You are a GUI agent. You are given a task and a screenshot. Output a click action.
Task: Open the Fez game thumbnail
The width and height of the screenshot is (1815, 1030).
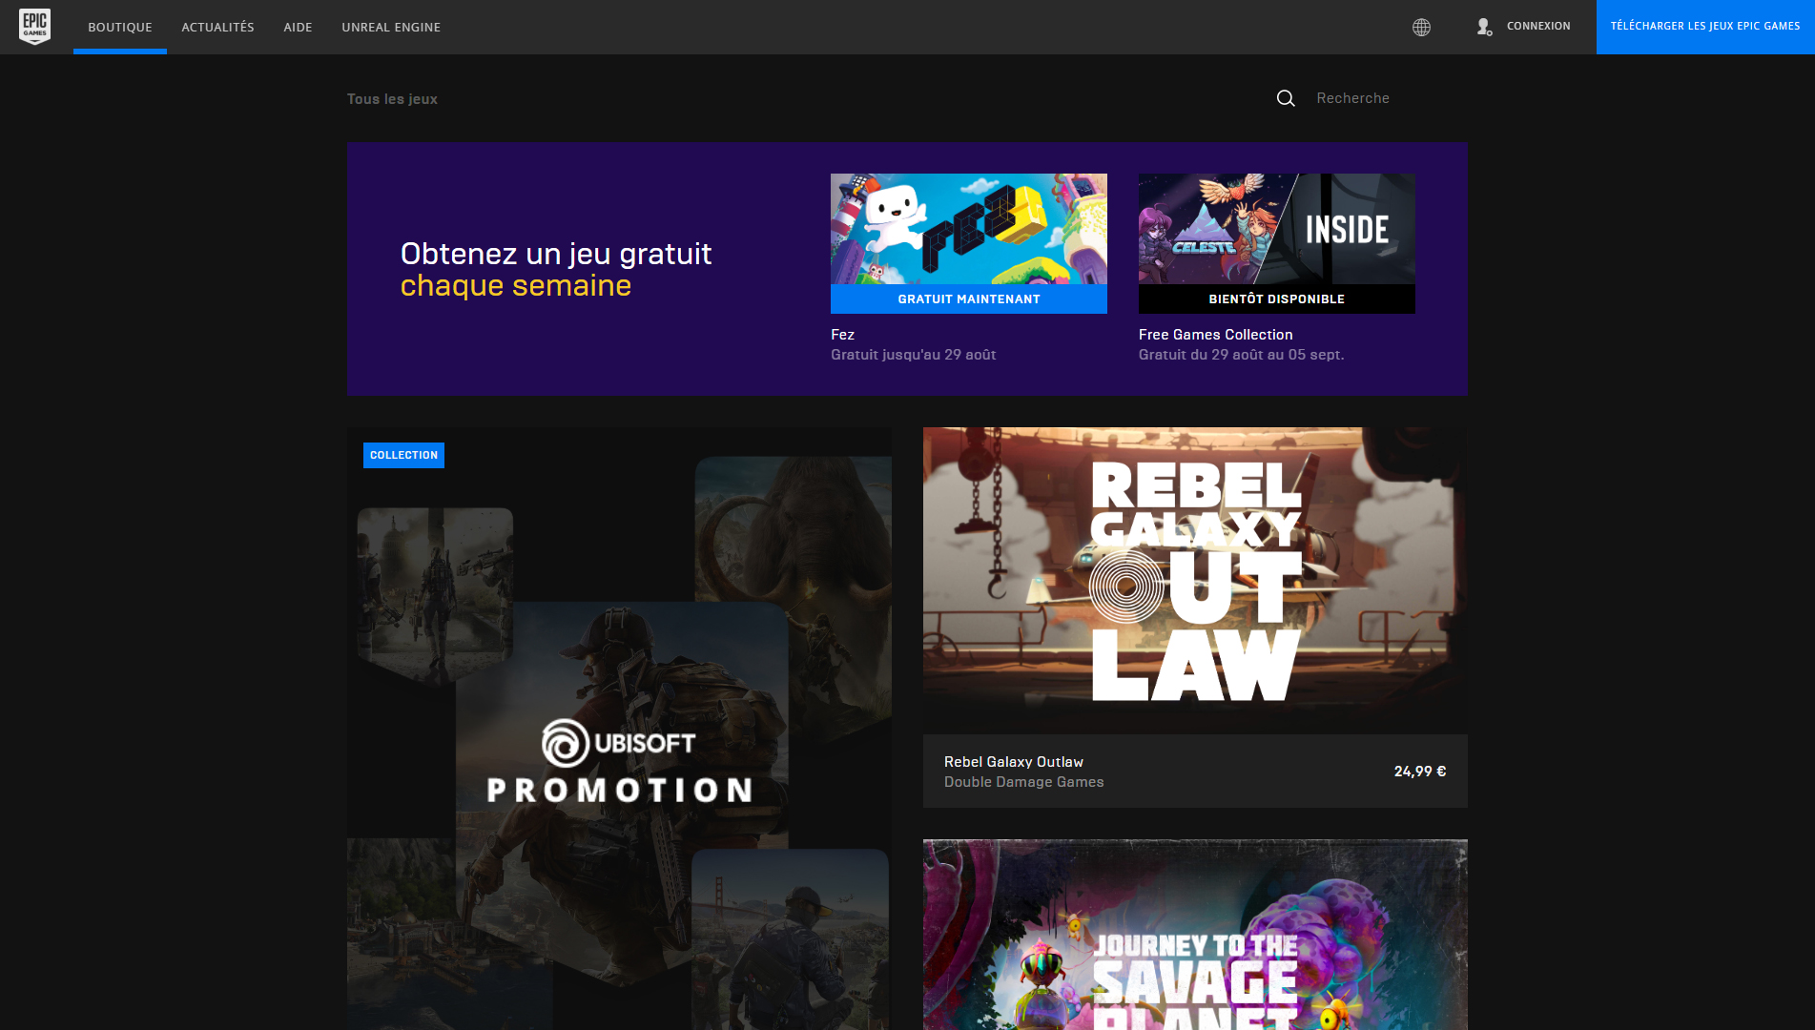point(968,229)
